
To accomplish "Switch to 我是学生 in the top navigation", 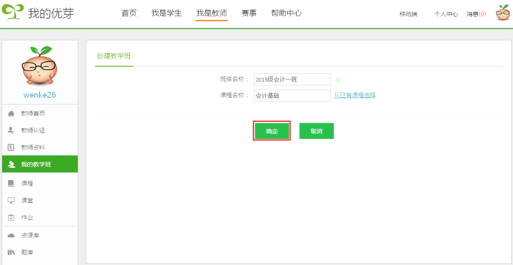I will [167, 13].
